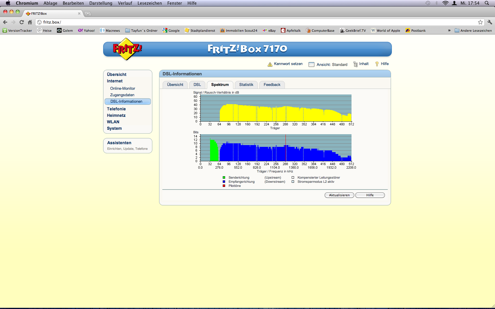The width and height of the screenshot is (495, 309).
Task: Open Spotlight search in the menu bar
Action: pyautogui.click(x=487, y=3)
